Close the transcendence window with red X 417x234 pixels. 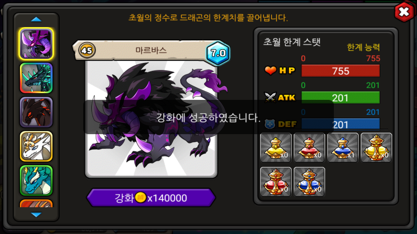pyautogui.click(x=404, y=12)
